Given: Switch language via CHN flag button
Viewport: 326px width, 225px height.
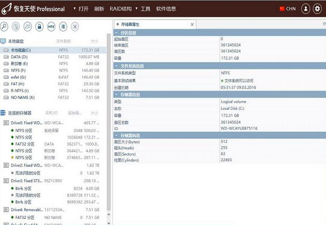Looking at the screenshot, I should 288,9.
